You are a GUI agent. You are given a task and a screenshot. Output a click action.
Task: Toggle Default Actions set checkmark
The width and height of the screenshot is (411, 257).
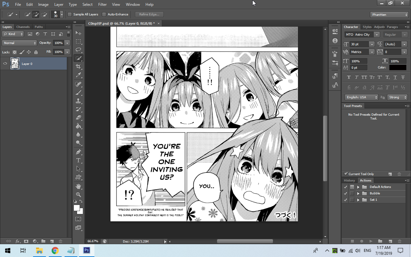click(345, 187)
